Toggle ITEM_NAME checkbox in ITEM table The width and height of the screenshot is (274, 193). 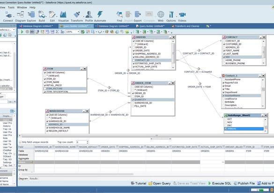pos(45,82)
